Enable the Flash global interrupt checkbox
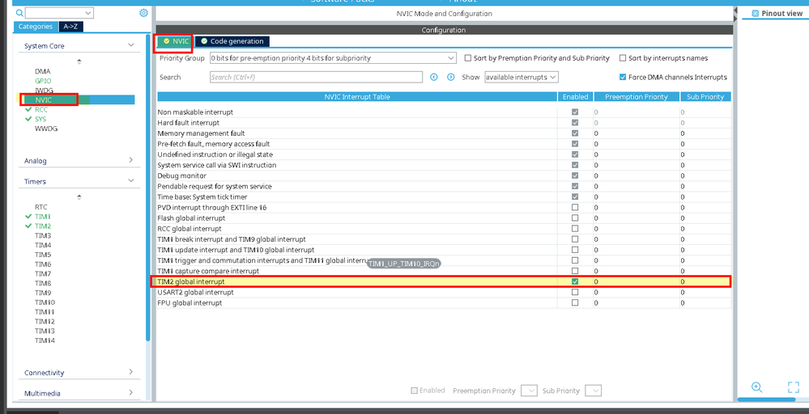The height and width of the screenshot is (414, 809). point(575,218)
